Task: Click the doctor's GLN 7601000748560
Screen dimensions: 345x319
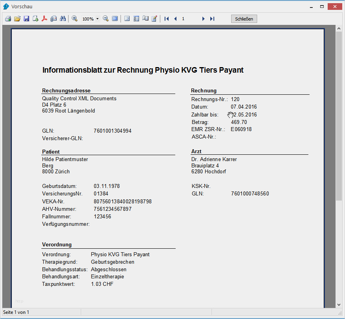Action: pos(250,194)
